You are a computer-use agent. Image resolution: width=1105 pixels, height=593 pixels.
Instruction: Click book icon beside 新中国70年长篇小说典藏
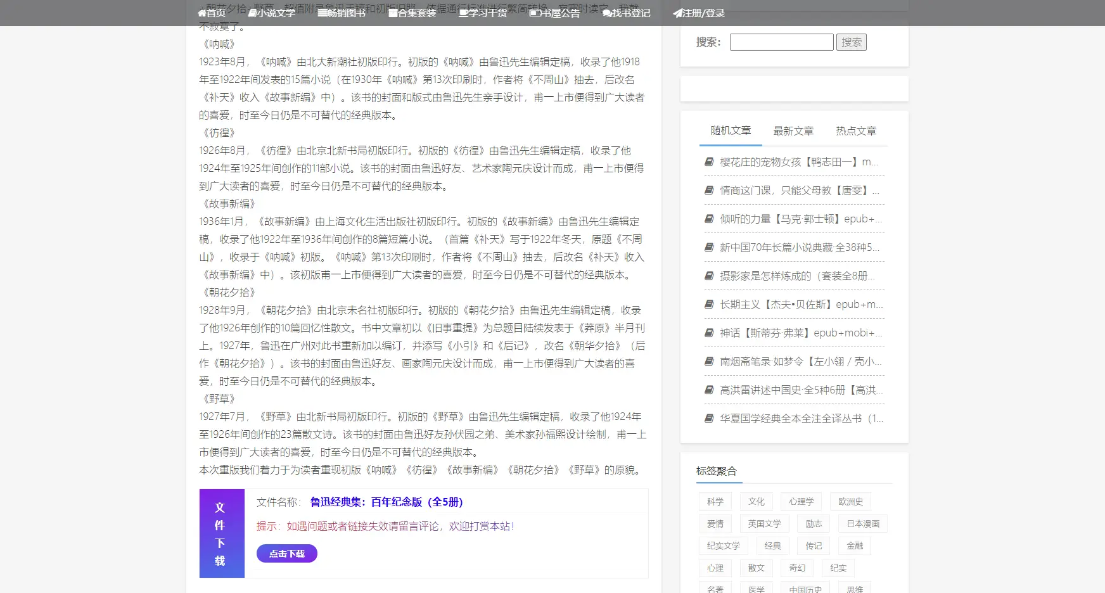(709, 247)
